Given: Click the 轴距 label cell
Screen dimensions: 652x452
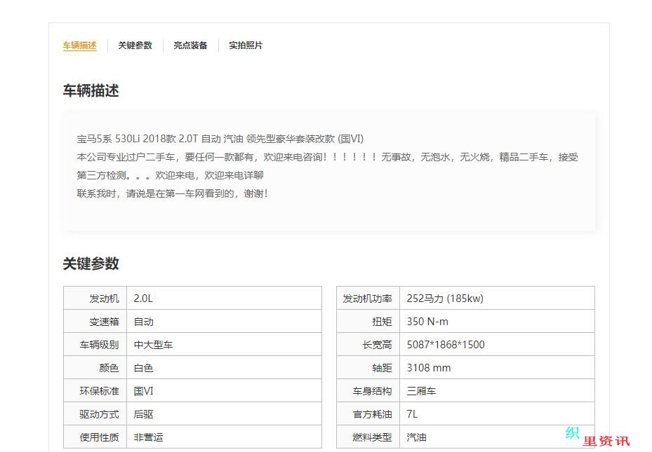Looking at the screenshot, I should point(368,367).
